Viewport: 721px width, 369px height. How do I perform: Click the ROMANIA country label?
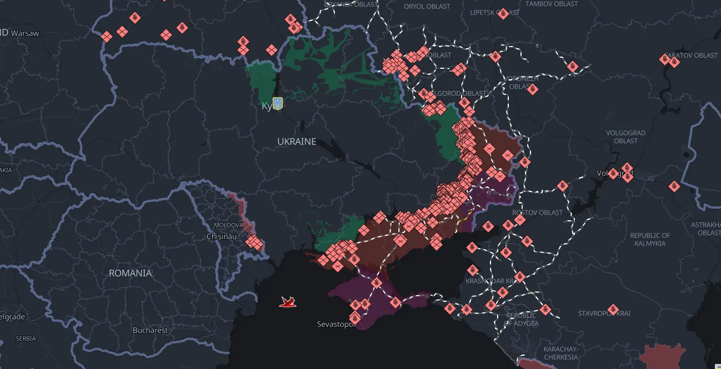[130, 273]
